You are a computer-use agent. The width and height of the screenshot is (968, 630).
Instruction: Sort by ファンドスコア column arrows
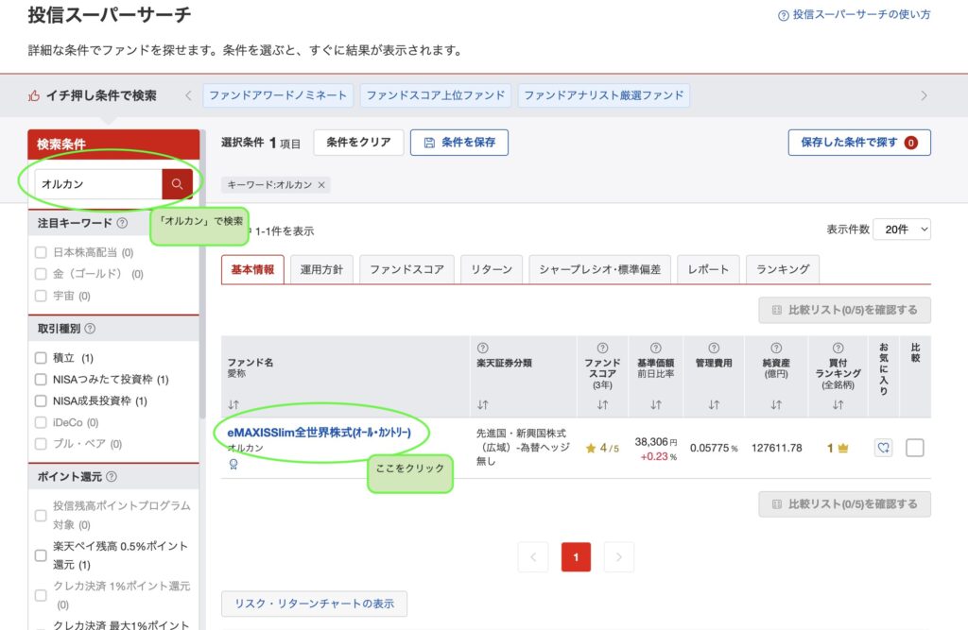pos(602,405)
